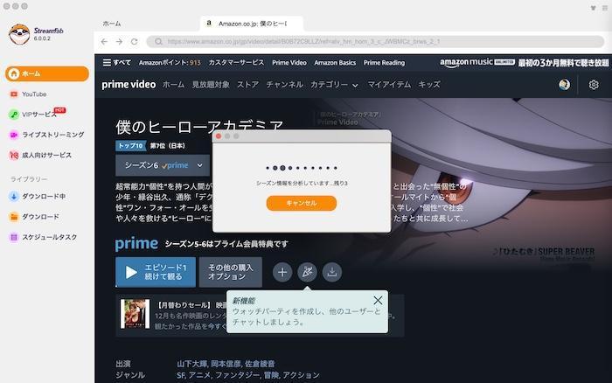The height and width of the screenshot is (383, 612).
Task: Click the ライブストリーミング camera icon
Action: click(14, 135)
